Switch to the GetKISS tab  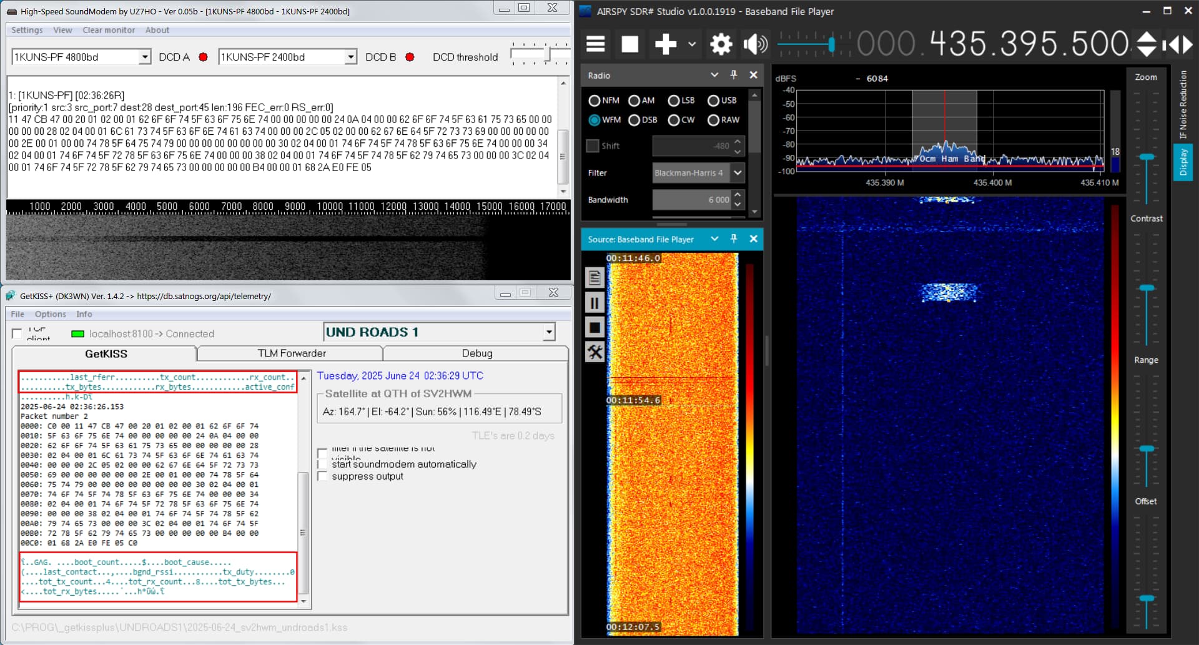[x=106, y=353]
